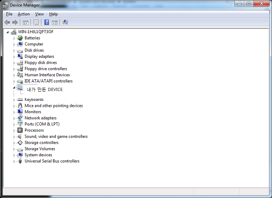Select the Monitors label
Viewport: 272px width, 198px height.
click(x=33, y=112)
